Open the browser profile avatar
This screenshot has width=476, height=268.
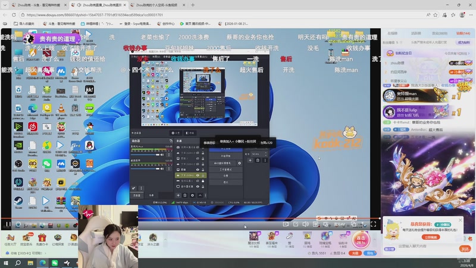click(462, 14)
